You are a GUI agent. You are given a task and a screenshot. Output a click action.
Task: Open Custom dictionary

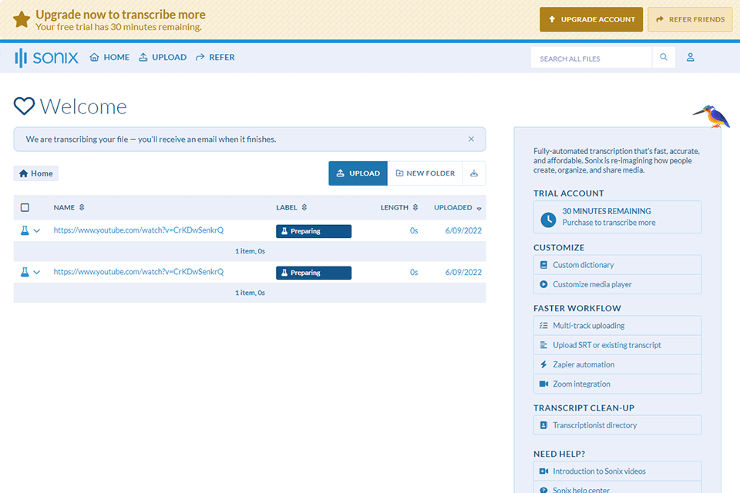[x=617, y=265]
